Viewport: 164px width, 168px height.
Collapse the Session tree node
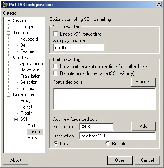(x=8, y=20)
